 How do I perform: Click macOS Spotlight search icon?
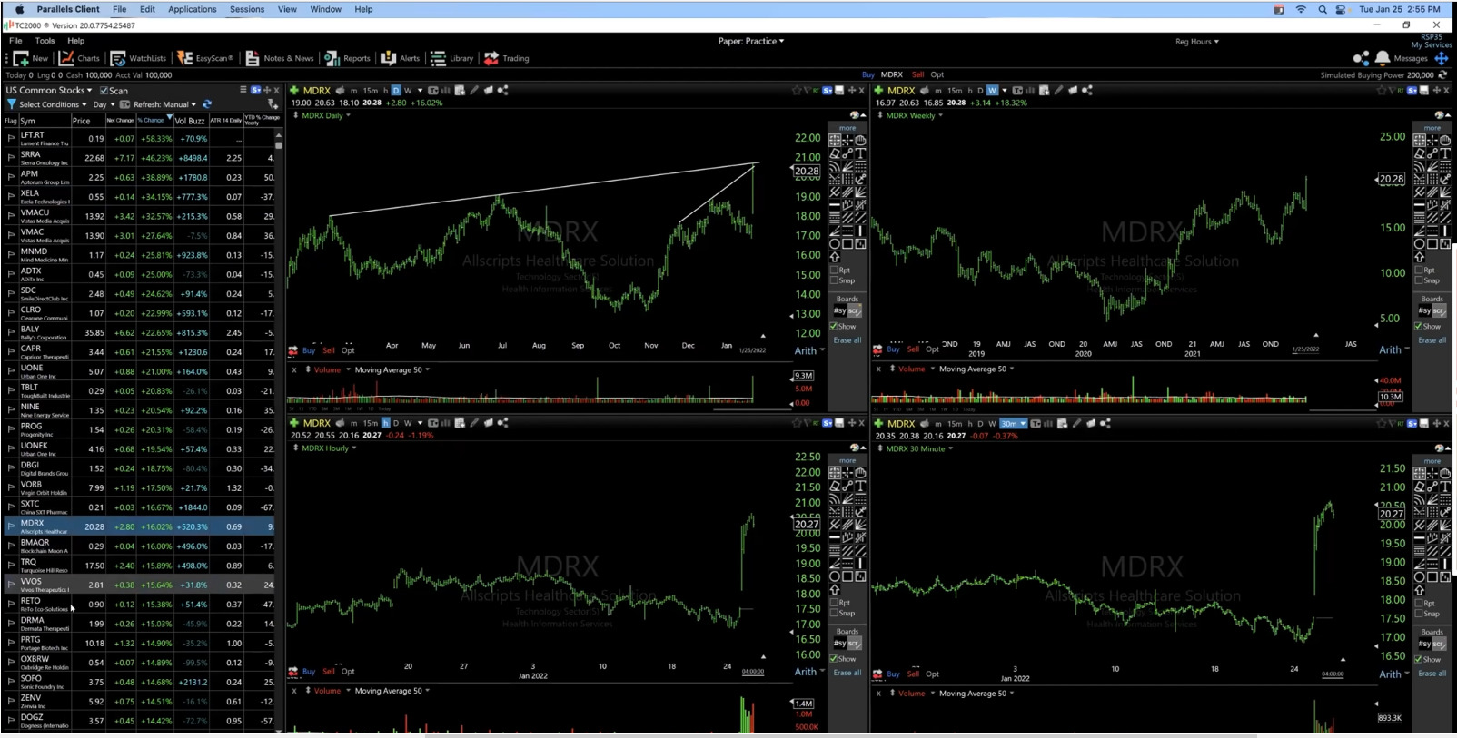[x=1323, y=9]
